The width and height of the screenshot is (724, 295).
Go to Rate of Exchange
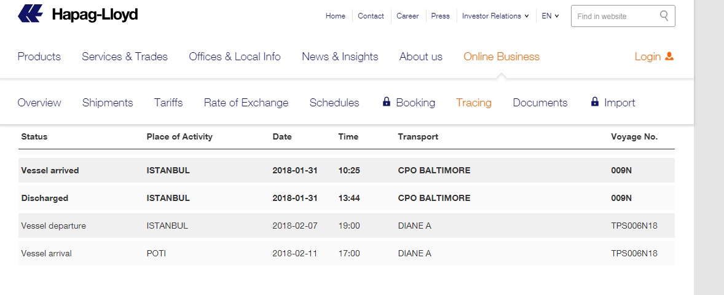[x=246, y=103]
